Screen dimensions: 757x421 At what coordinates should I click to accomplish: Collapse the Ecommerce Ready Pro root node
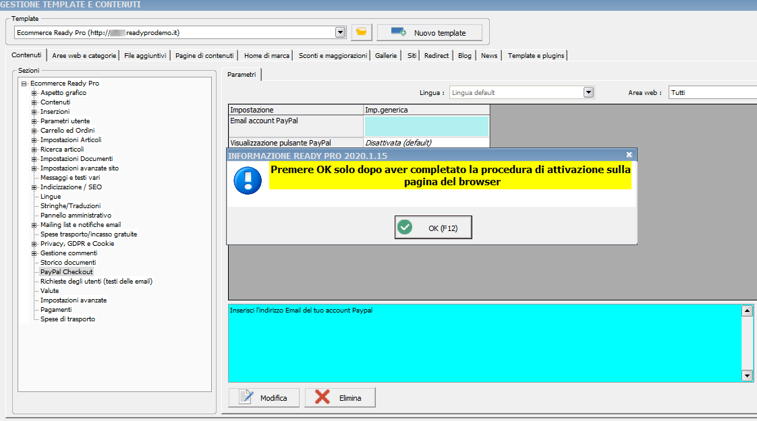pyautogui.click(x=24, y=84)
